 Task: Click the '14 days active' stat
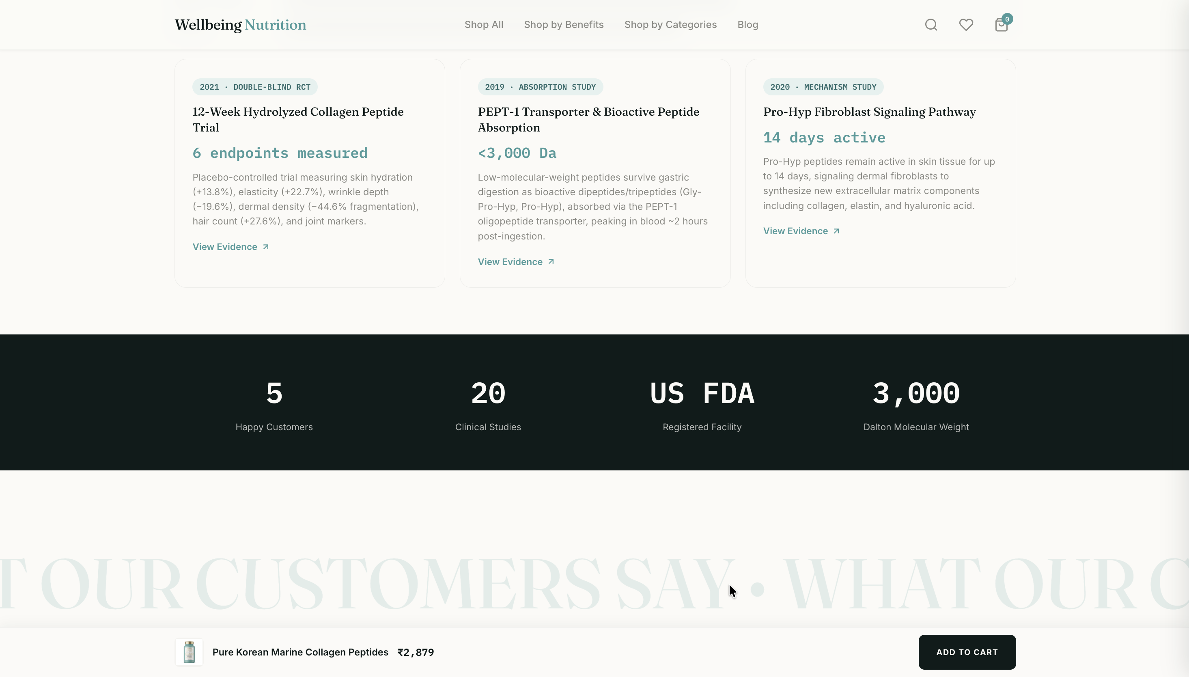824,138
